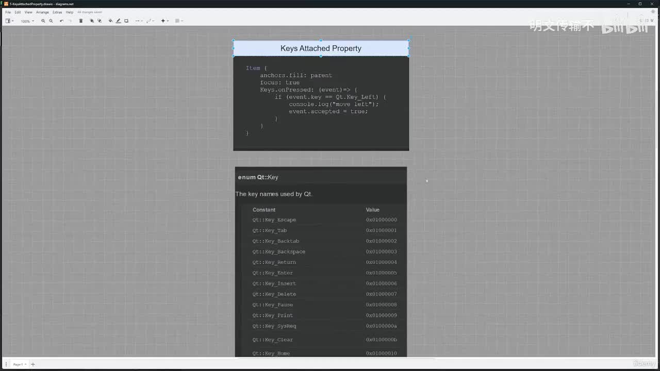Maximize the diagrams.net window
The height and width of the screenshot is (371, 660).
640,4
